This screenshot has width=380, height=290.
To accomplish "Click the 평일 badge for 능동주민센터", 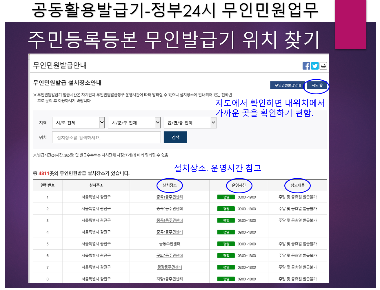I will [x=226, y=244].
